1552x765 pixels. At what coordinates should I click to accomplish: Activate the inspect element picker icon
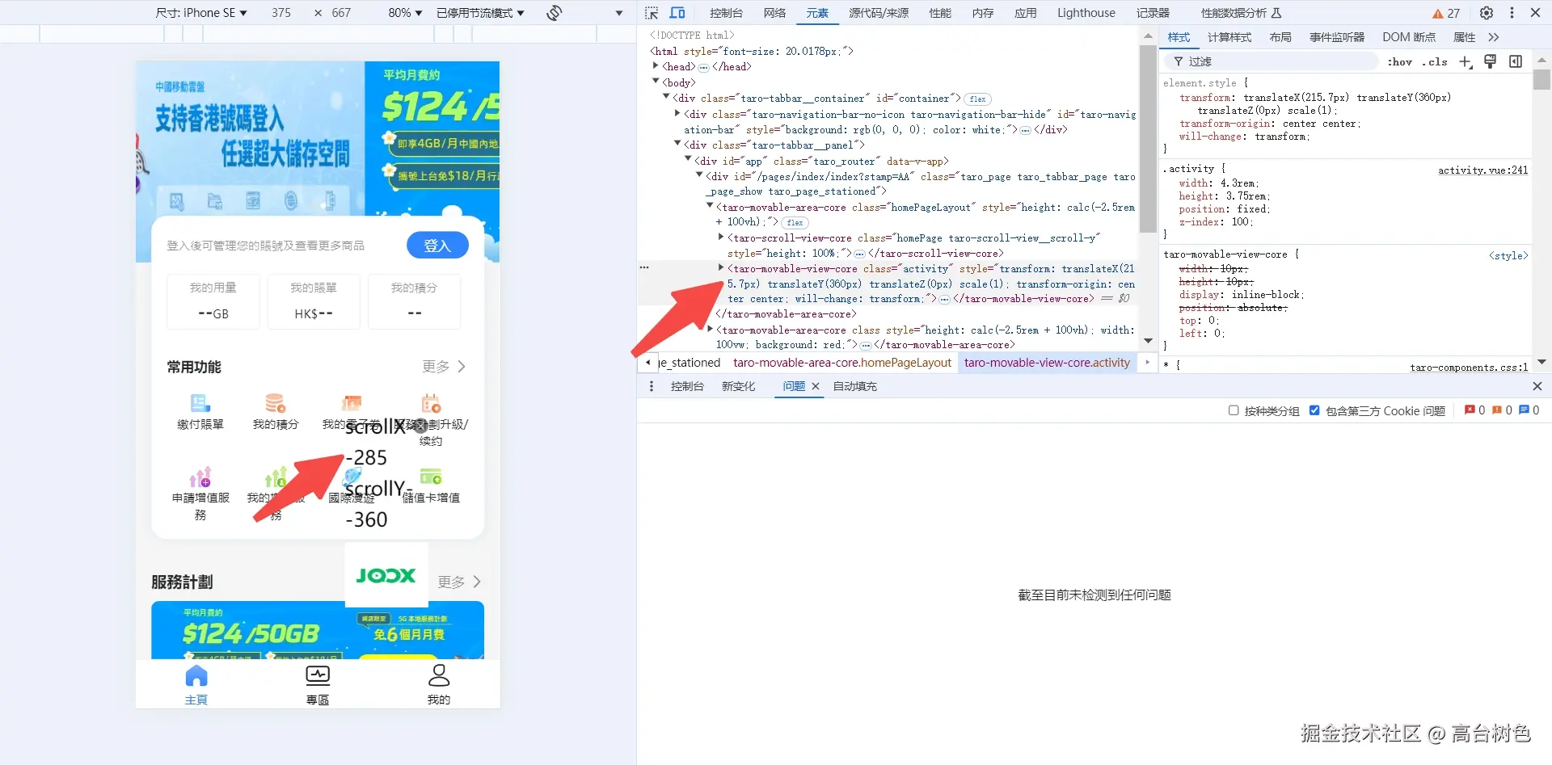coord(652,13)
